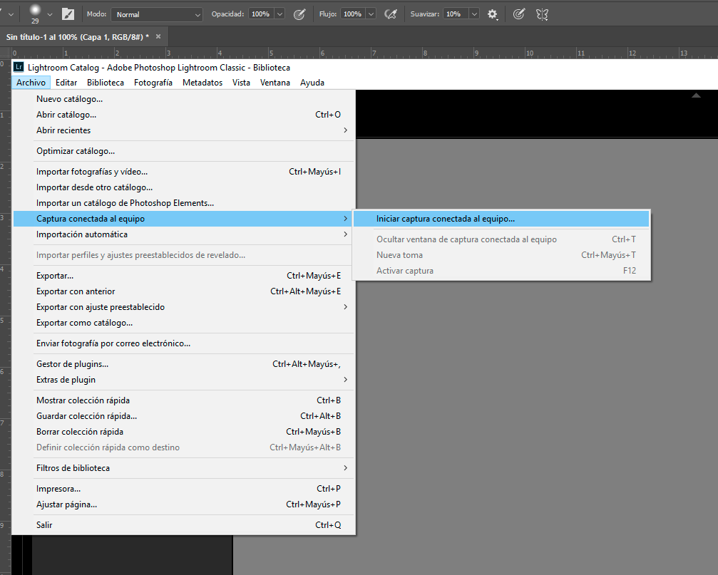718x575 pixels.
Task: Select the Sin título-1 document tab
Action: [x=78, y=37]
